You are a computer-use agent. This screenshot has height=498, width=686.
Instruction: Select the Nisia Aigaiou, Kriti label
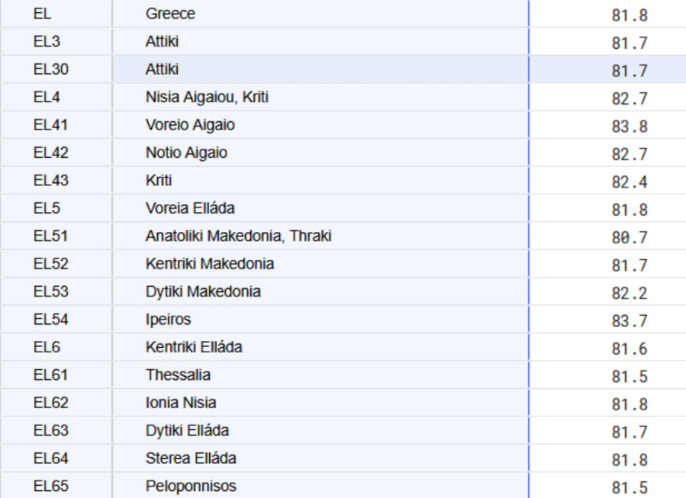tap(207, 97)
